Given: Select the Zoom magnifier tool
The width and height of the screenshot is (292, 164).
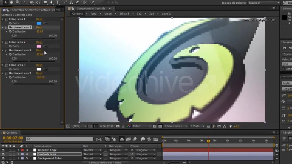Looking at the screenshot, I should click(18, 2).
